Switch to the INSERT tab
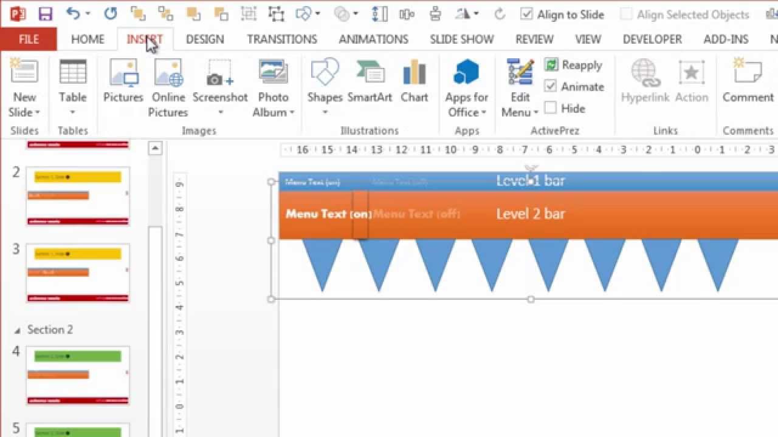 145,39
